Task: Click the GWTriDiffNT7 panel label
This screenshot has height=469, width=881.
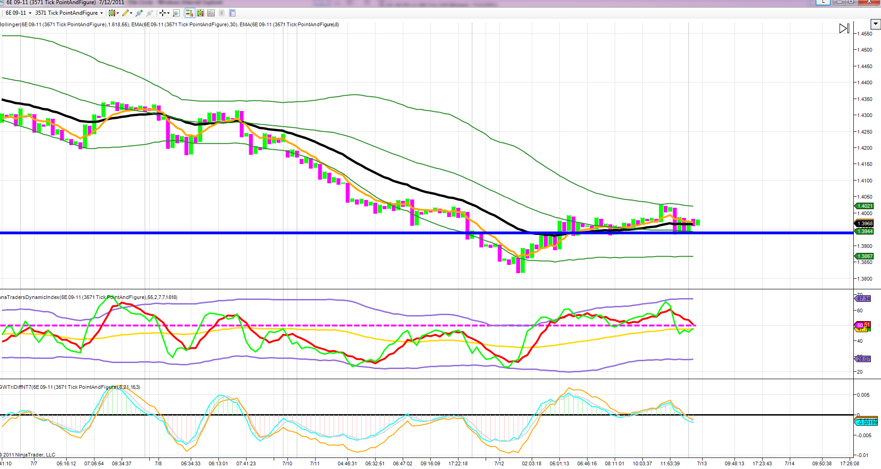Action: click(x=70, y=387)
